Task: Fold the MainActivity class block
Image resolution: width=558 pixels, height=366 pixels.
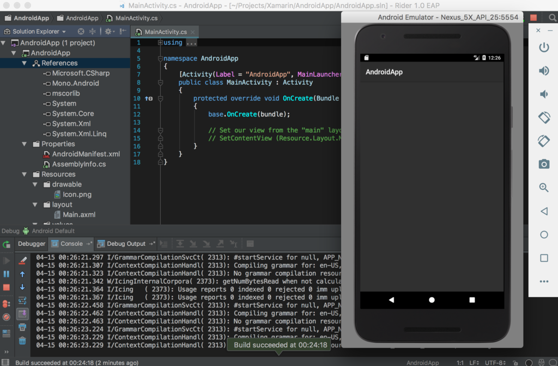Action: click(x=160, y=83)
